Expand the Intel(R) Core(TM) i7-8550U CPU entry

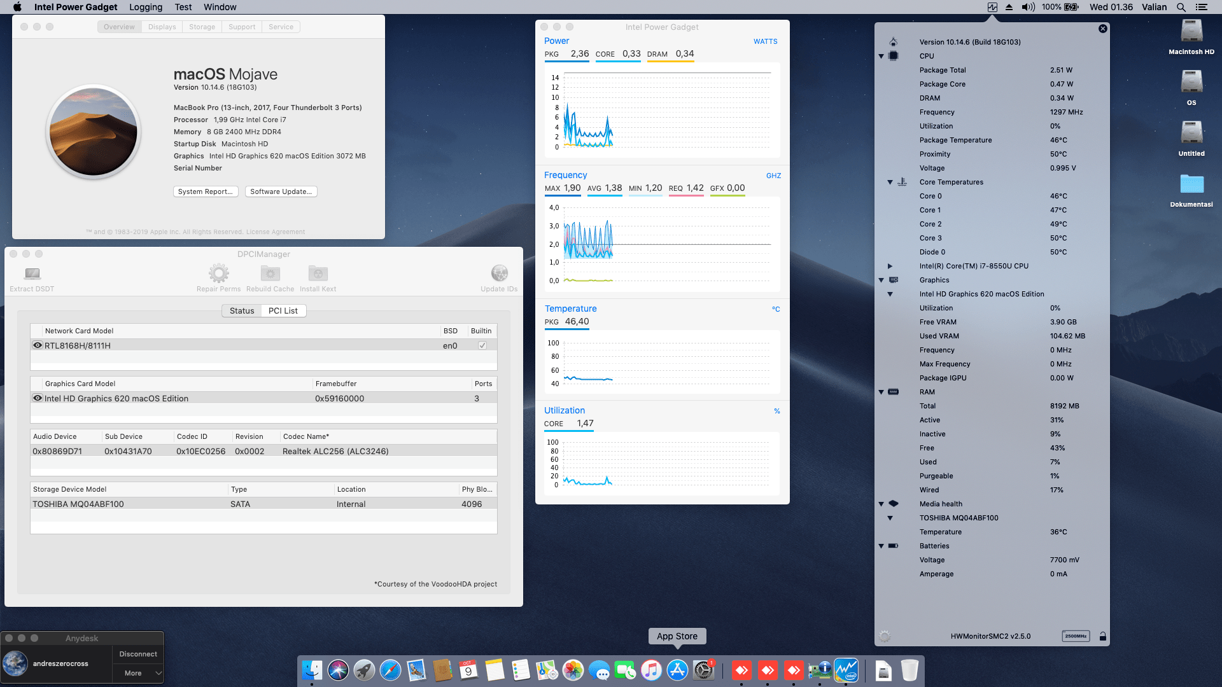[889, 266]
